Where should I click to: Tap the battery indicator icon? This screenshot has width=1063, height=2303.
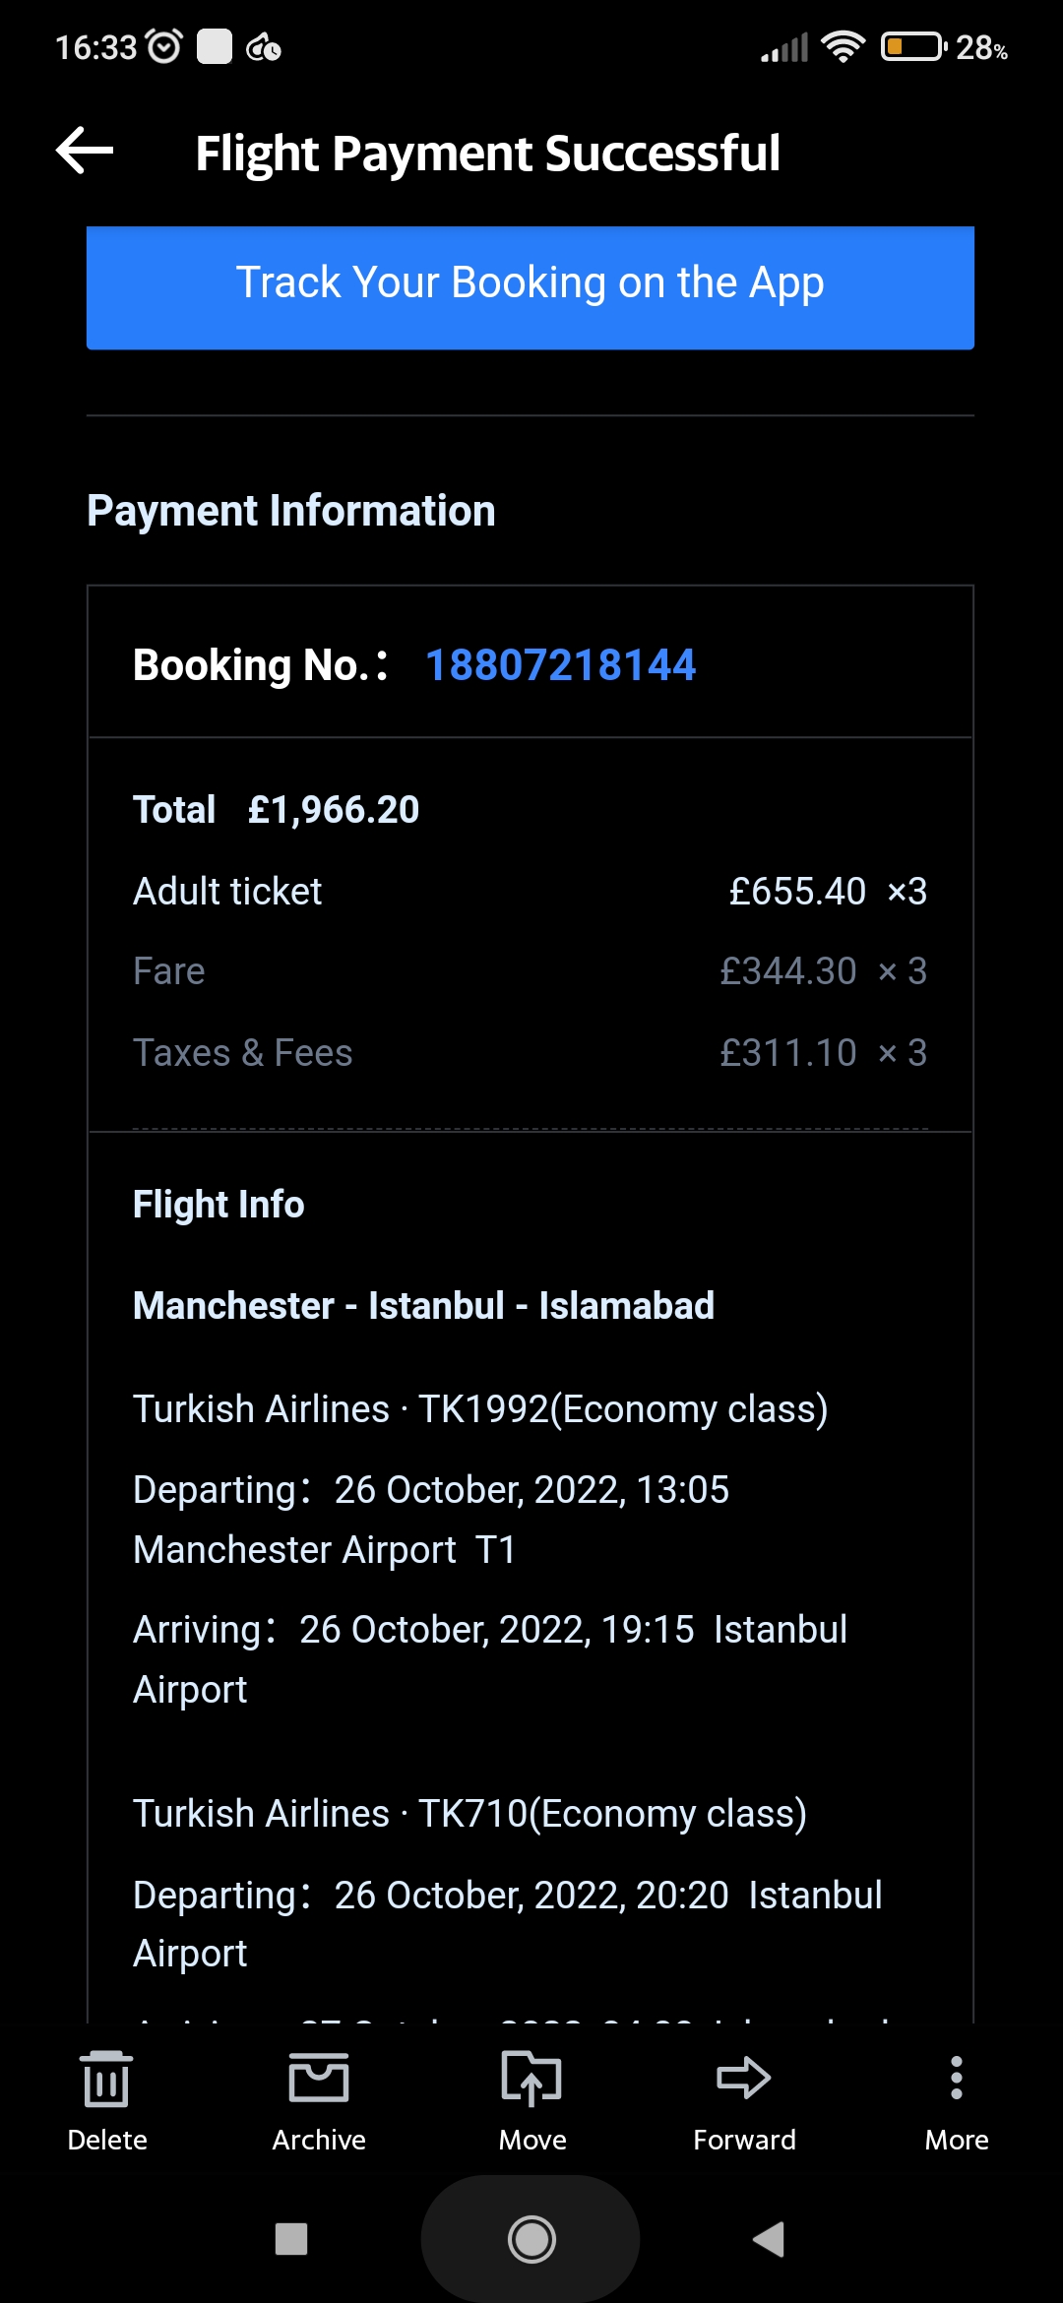coord(913,46)
